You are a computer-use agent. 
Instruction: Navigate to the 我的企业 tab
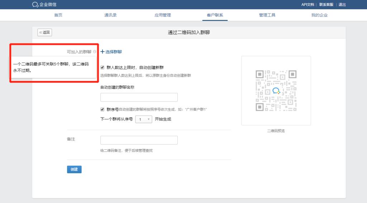pyautogui.click(x=319, y=15)
